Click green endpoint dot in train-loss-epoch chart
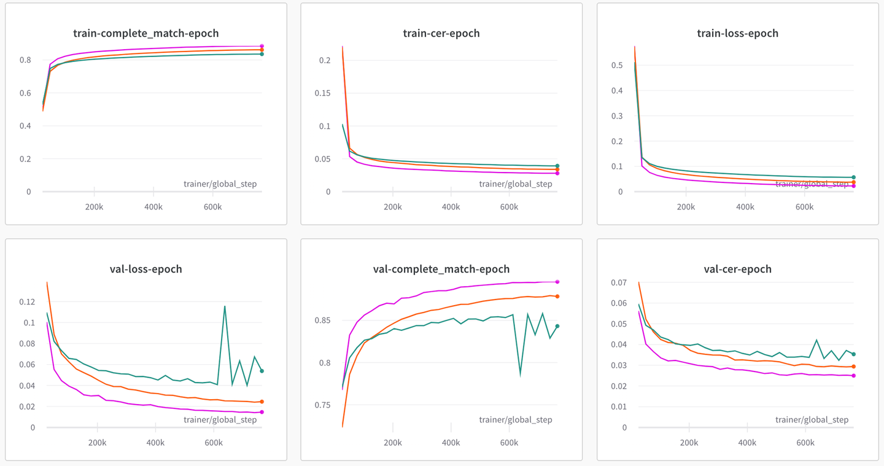Viewport: 884px width, 466px height. pos(854,177)
